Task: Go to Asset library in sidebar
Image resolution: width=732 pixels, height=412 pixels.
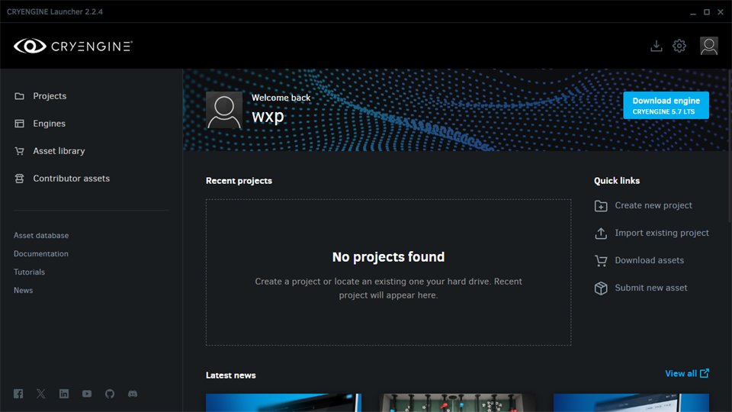Action: 50,151
